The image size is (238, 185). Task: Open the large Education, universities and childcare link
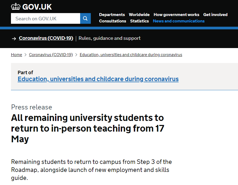click(98, 79)
